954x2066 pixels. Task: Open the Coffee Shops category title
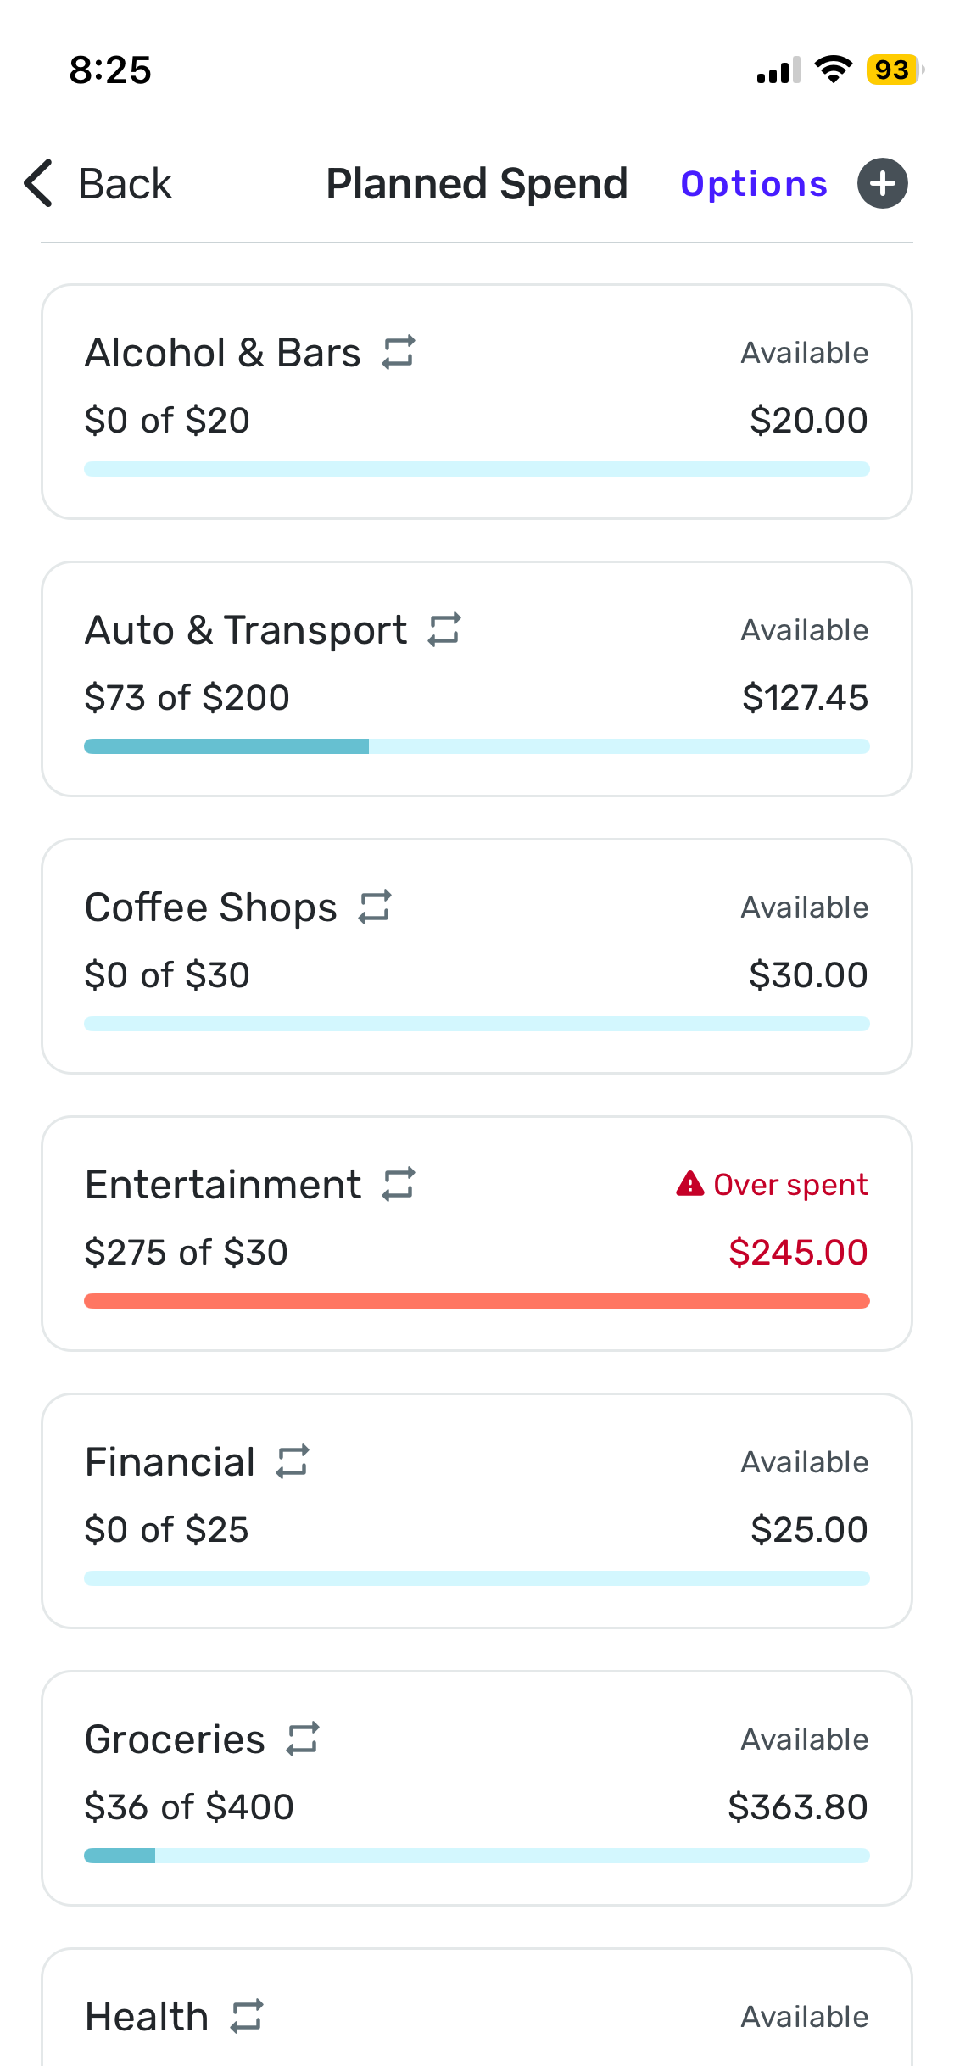[x=211, y=907]
